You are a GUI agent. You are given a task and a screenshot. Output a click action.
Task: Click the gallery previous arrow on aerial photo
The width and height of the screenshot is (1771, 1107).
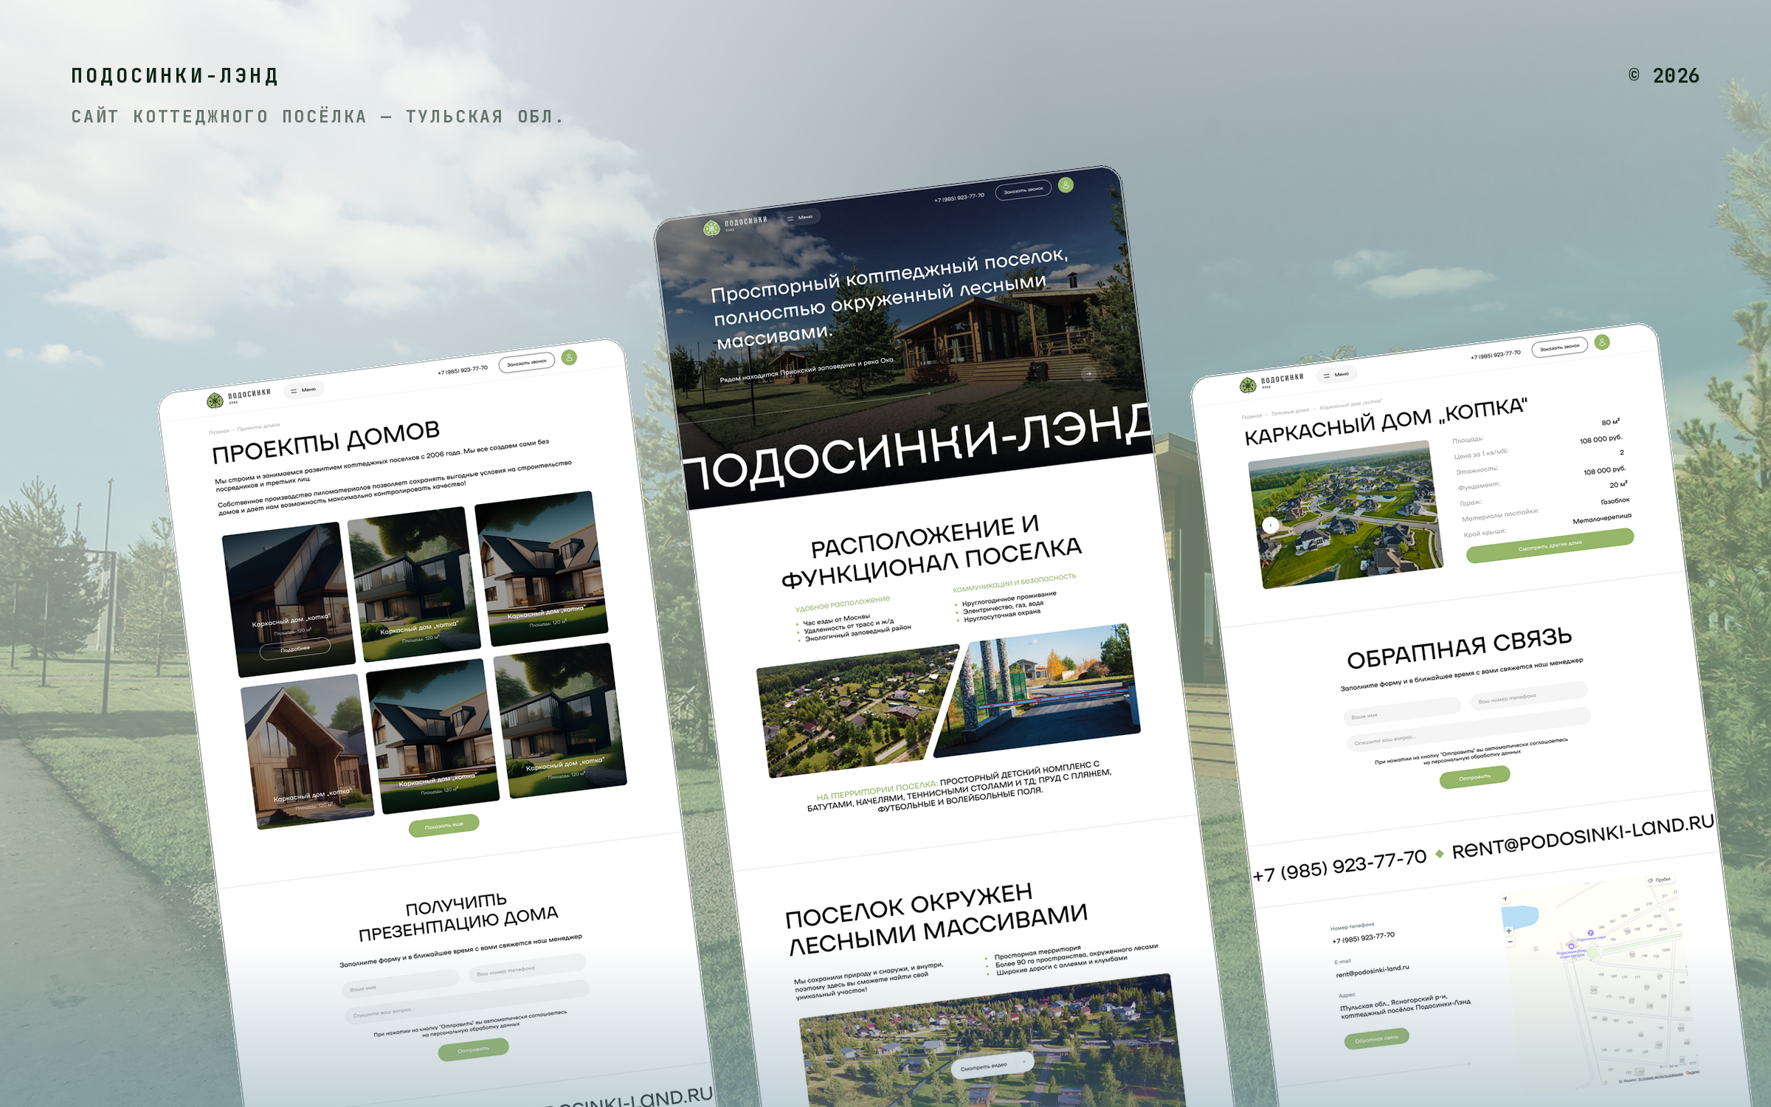click(1270, 525)
